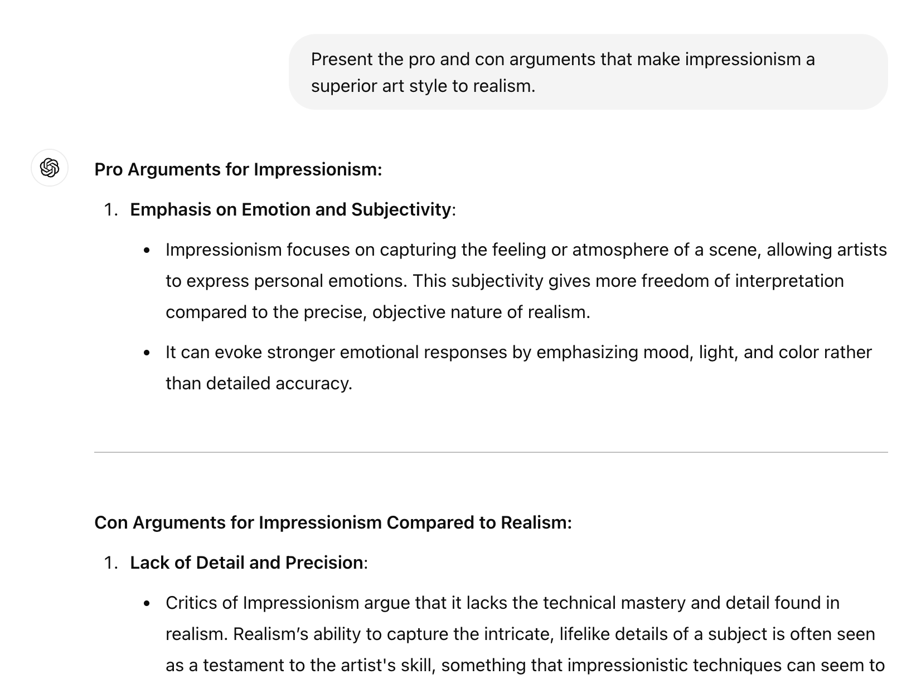Click 'Con Arguments for Impressionism Compared to Realism' heading
This screenshot has height=684, width=921.
[333, 522]
